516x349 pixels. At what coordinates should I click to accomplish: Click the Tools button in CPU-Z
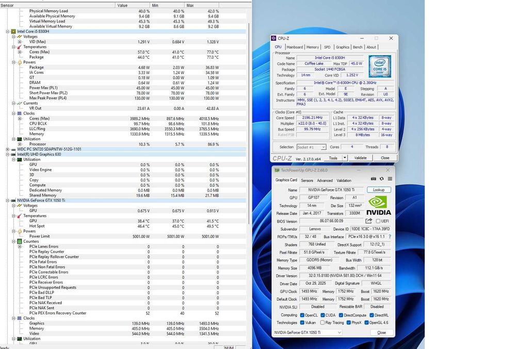point(333,158)
